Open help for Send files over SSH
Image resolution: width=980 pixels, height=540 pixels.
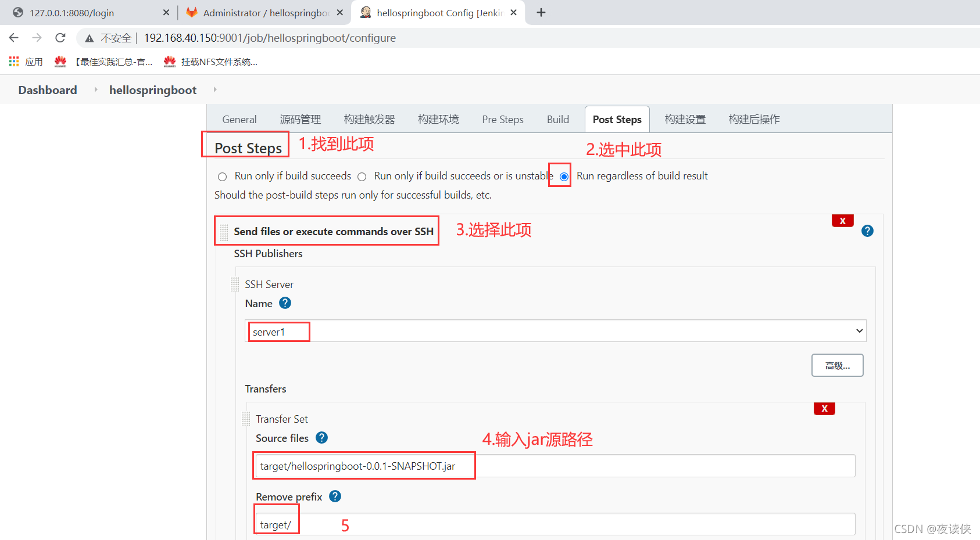pos(867,231)
